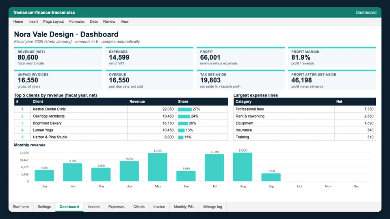This screenshot has height=219, width=390.
Task: Click the Jan bar in Monthly revenue chart
Action: pyautogui.click(x=44, y=176)
